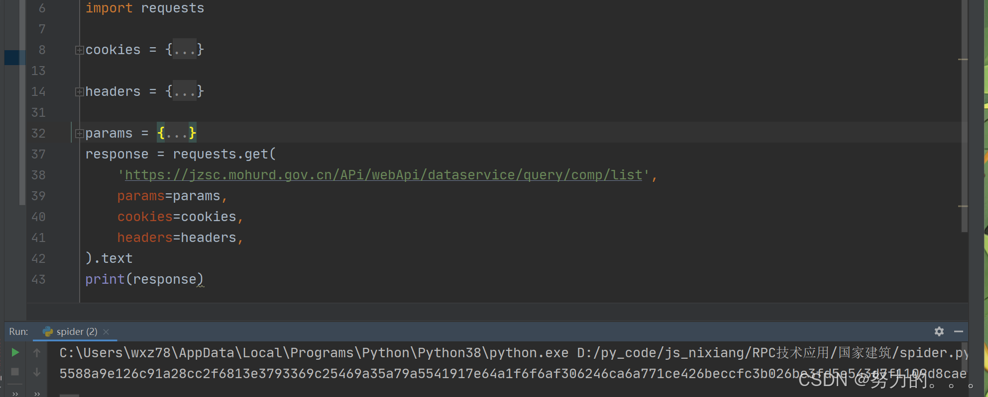
Task: Click the down arrow in Run panel
Action: coord(37,372)
